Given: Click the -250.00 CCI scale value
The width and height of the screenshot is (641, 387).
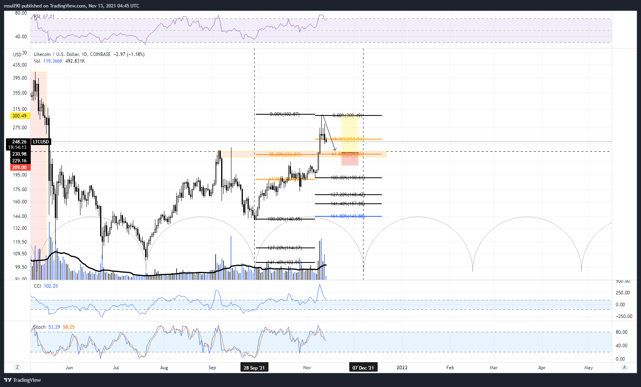Looking at the screenshot, I should point(624,316).
